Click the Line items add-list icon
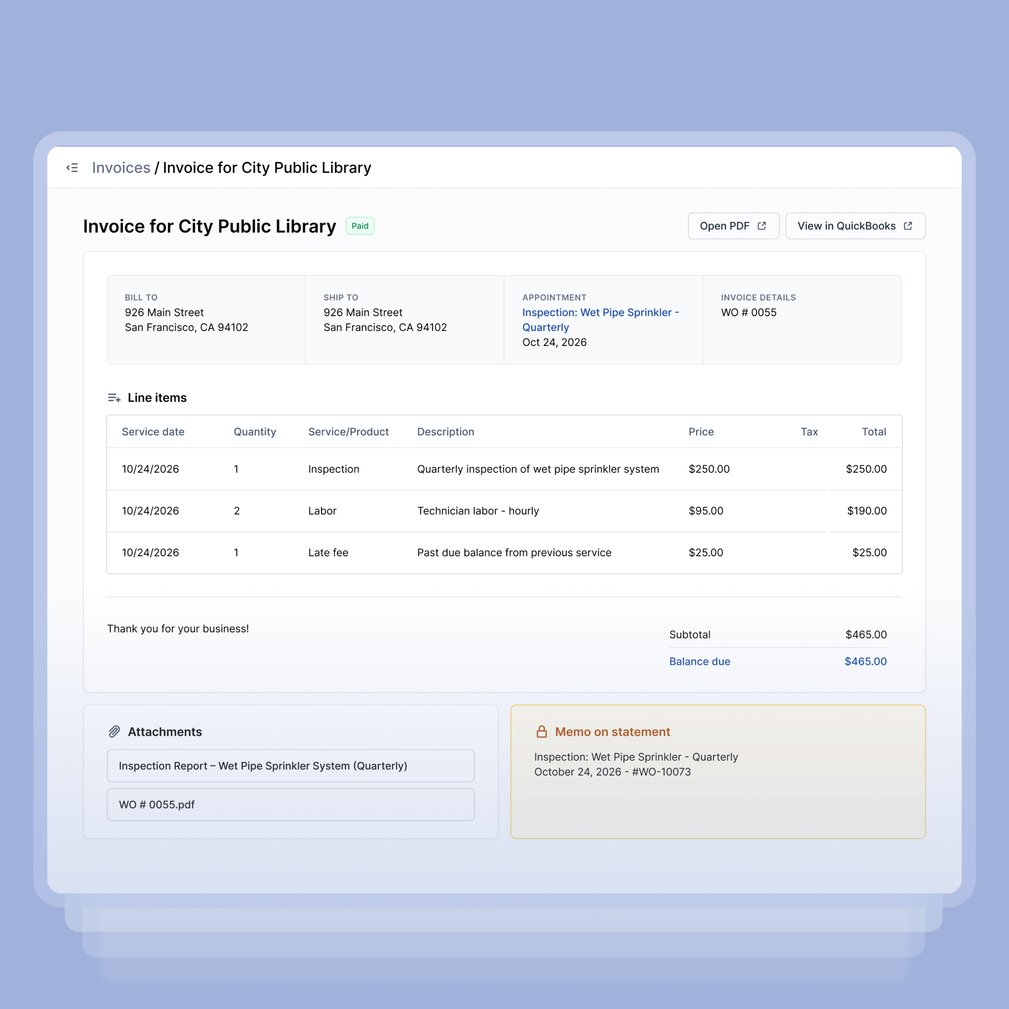 (x=114, y=398)
